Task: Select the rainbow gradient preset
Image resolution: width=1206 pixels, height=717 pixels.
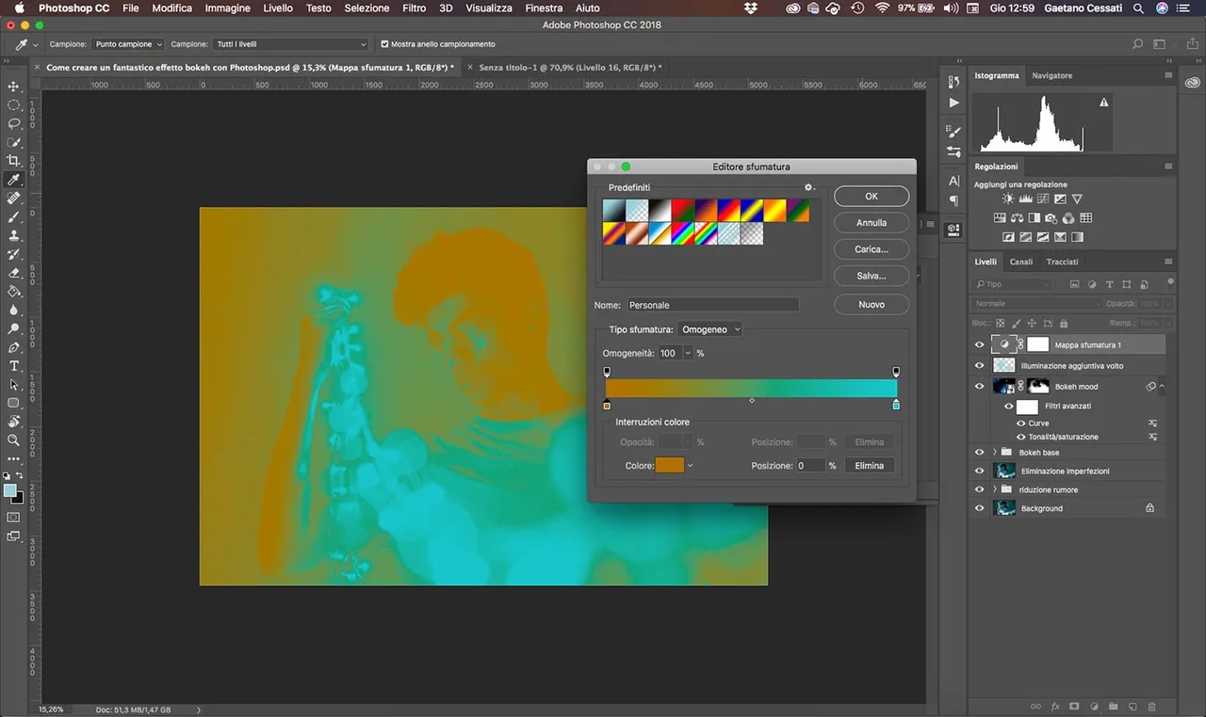Action: pyautogui.click(x=682, y=233)
